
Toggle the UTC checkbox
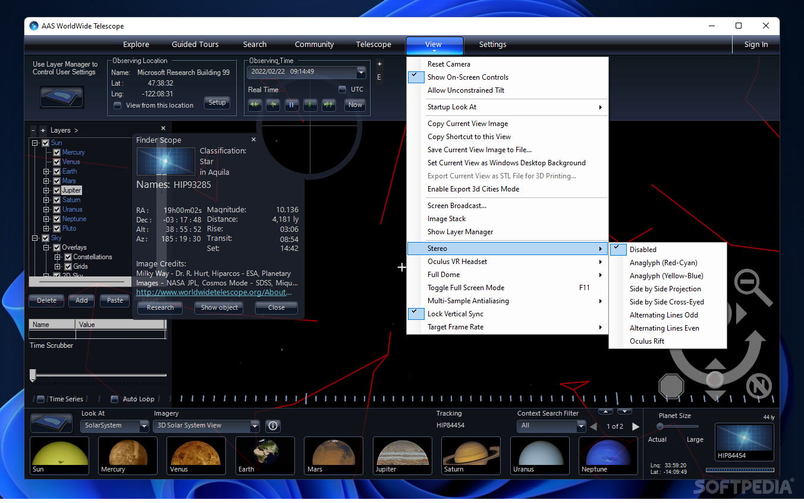(342, 89)
